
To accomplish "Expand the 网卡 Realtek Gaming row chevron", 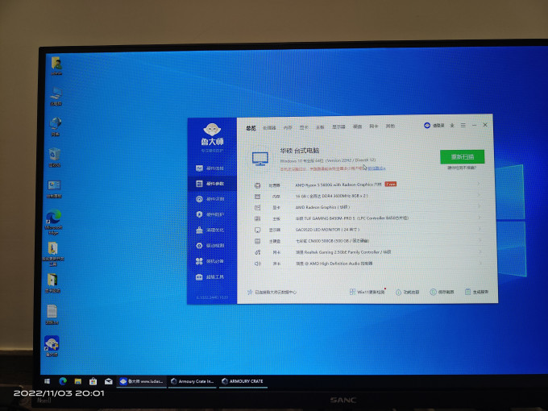I will (x=480, y=251).
